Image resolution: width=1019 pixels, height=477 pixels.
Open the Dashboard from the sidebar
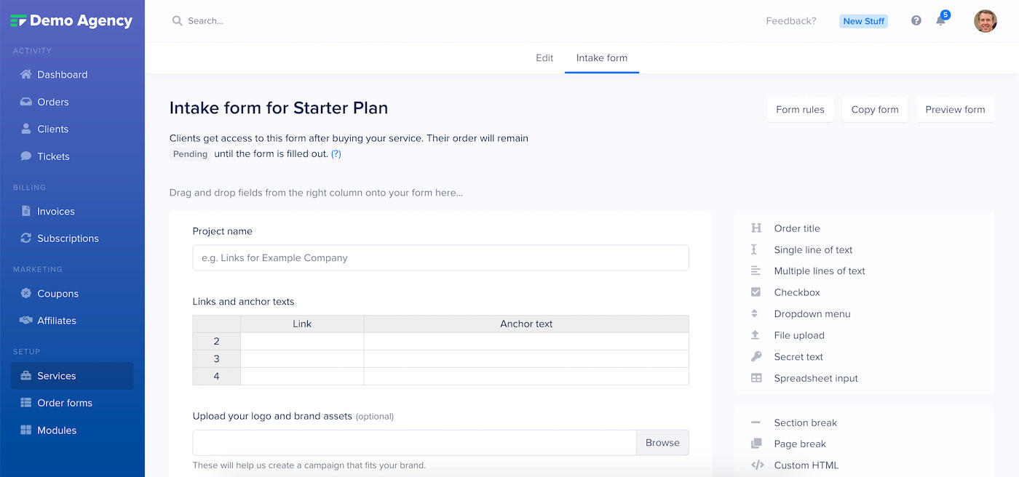coord(62,74)
